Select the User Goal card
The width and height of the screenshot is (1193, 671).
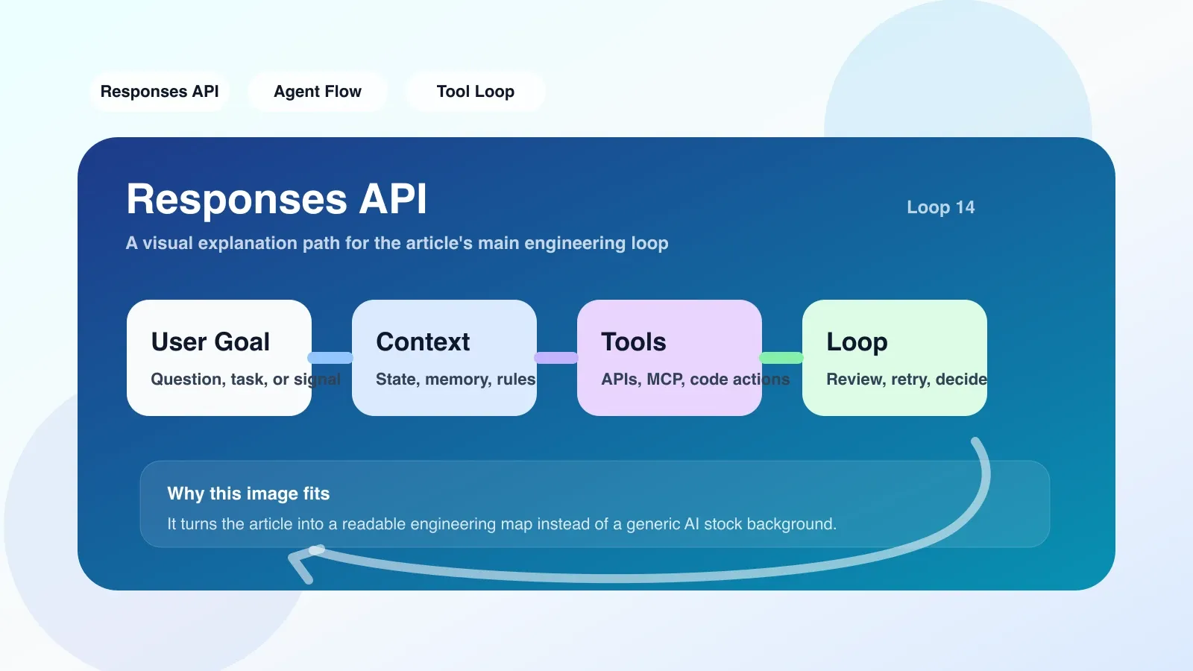pos(219,358)
